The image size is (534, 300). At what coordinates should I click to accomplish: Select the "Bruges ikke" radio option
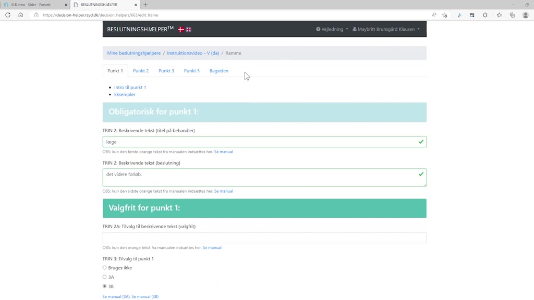point(105,268)
